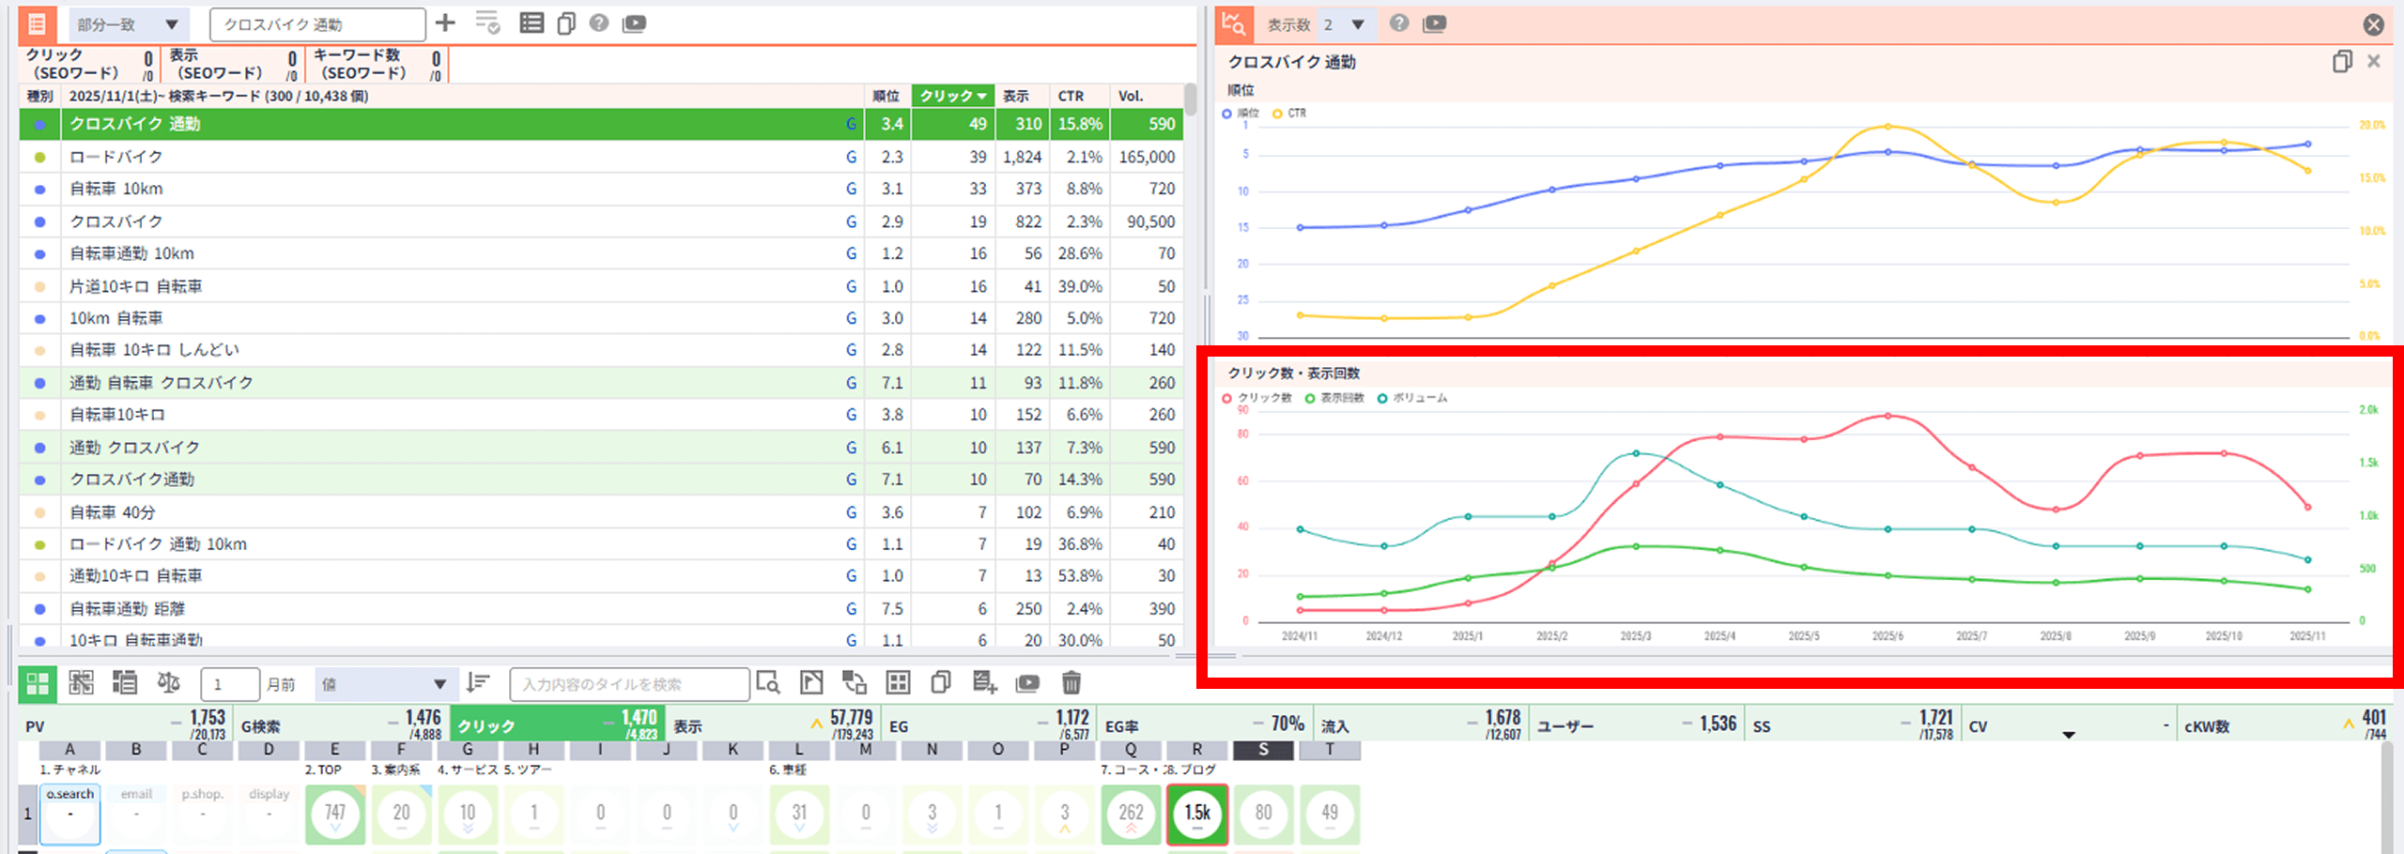Click the trash icon in tile toolbar
The height and width of the screenshot is (854, 2404).
[1071, 683]
